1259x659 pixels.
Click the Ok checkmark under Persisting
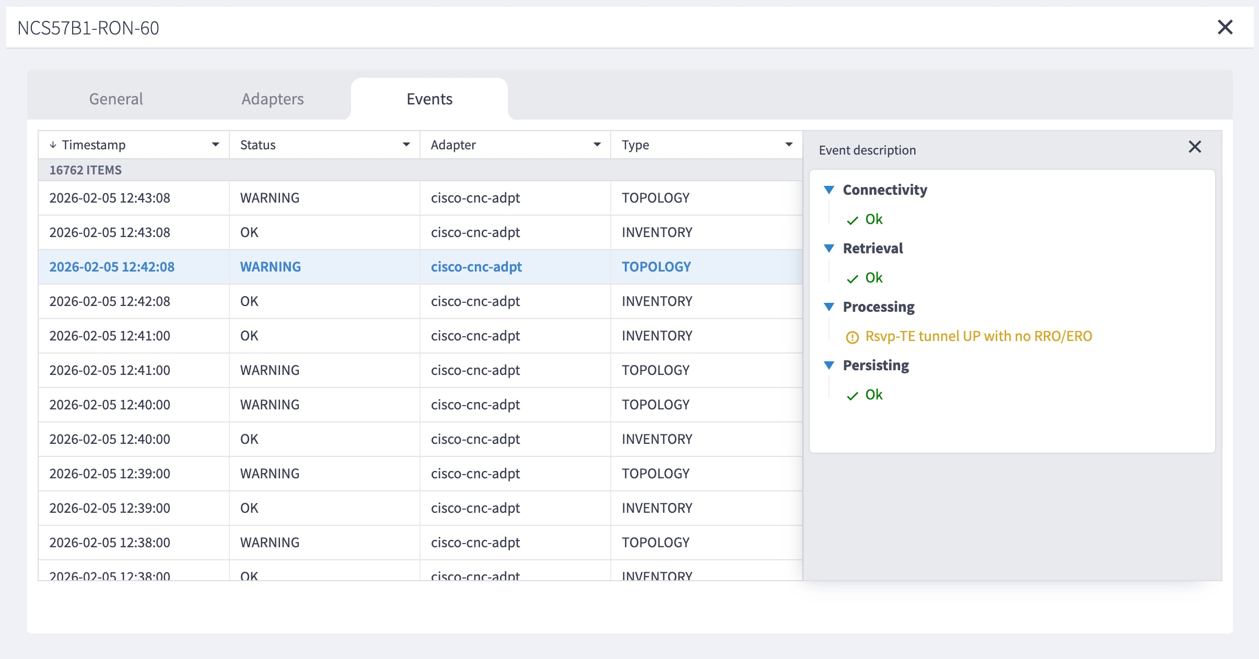coord(853,395)
